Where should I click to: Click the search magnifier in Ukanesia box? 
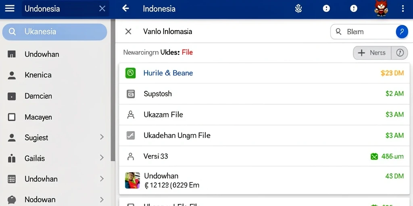point(12,32)
